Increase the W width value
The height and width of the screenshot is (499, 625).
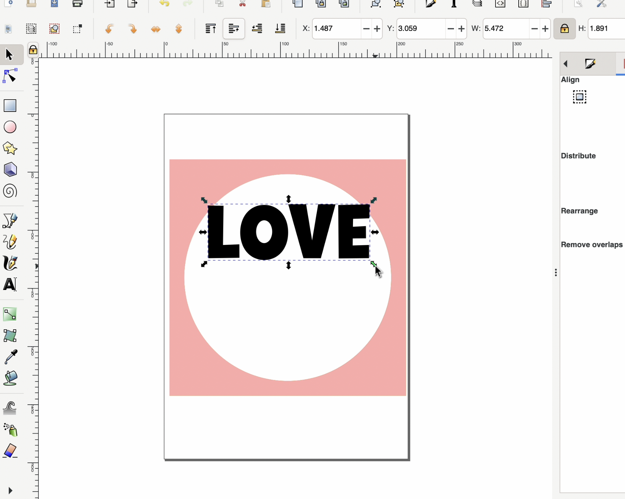click(x=545, y=29)
